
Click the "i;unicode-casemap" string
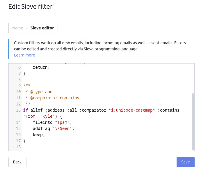click(132, 110)
